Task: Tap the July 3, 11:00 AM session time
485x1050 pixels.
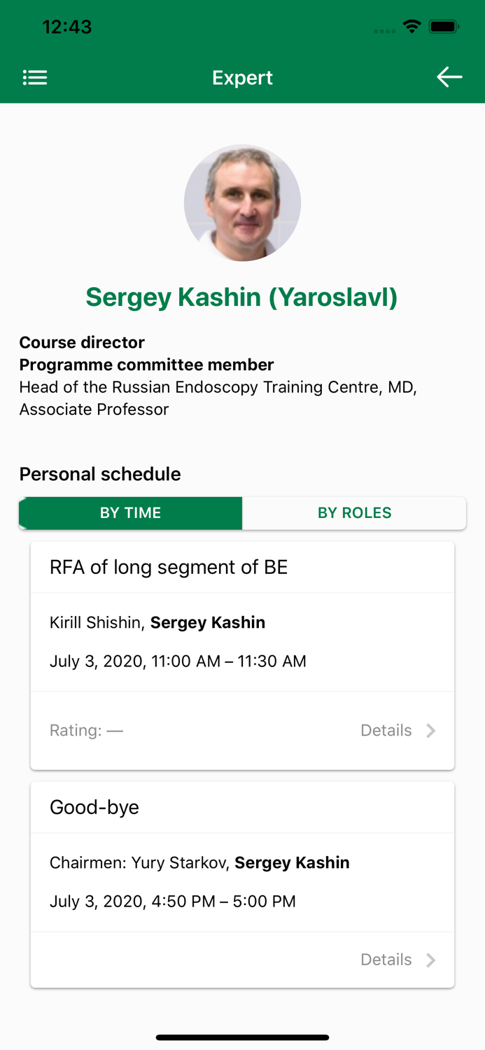Action: tap(178, 661)
